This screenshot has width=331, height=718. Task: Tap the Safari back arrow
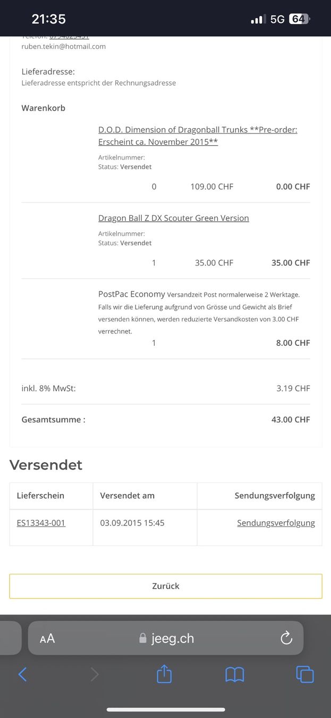click(x=22, y=674)
